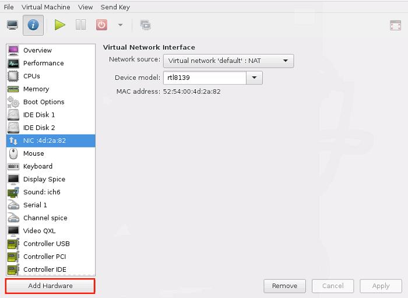Select IDE Disk 2 drive icon
This screenshot has height=298, width=408.
coord(13,128)
